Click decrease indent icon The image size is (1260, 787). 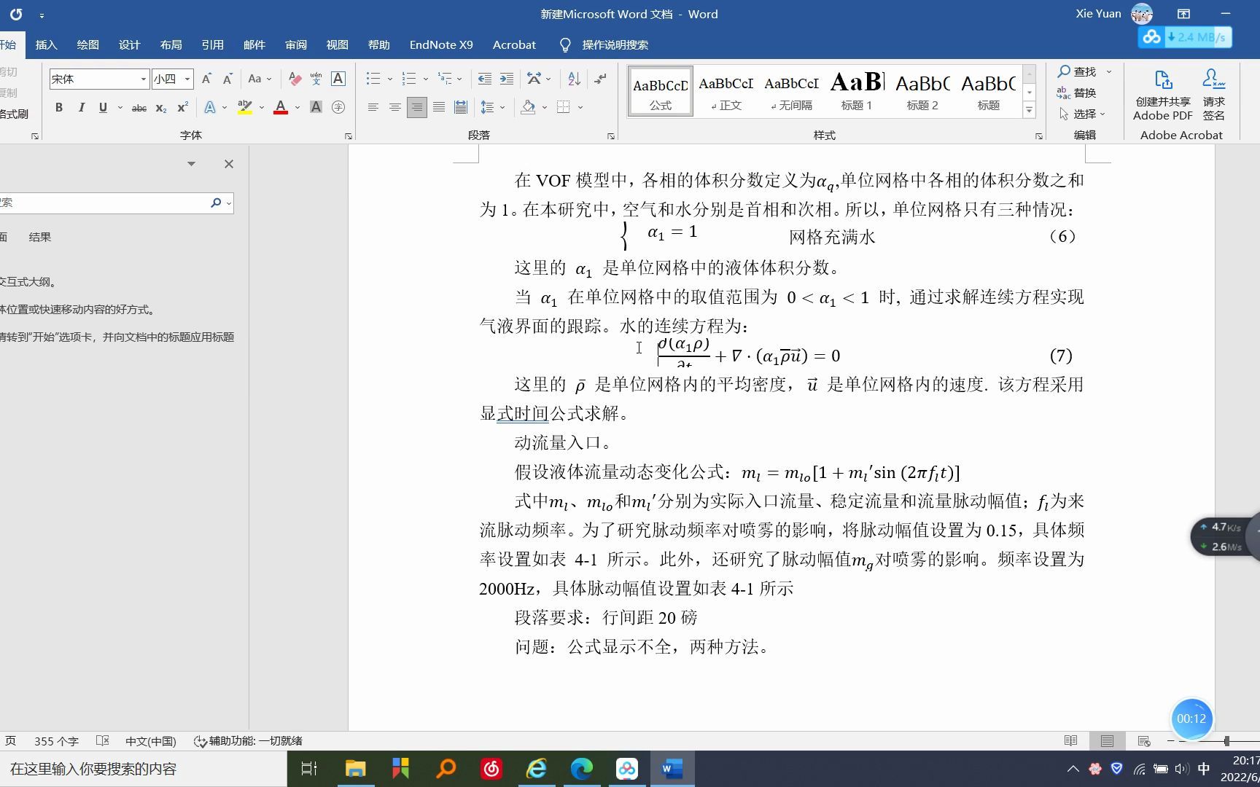click(x=485, y=79)
